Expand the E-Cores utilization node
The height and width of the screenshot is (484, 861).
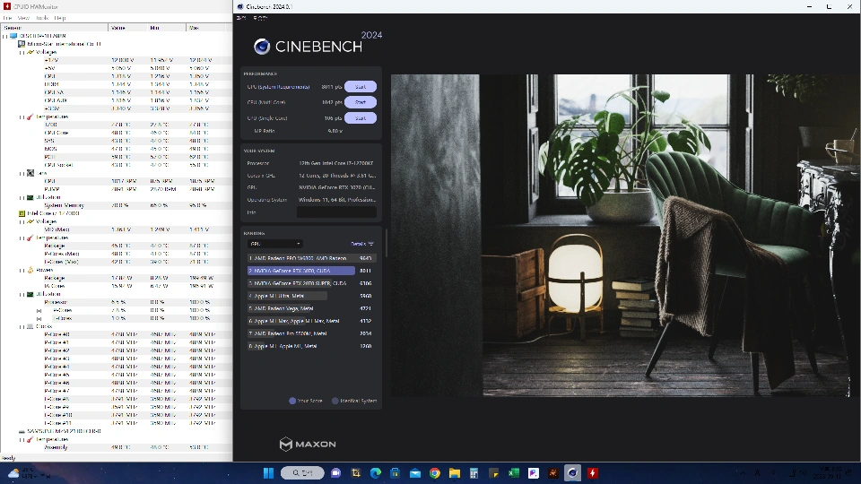39,318
